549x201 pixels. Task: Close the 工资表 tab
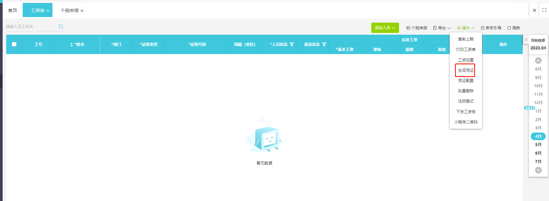point(48,11)
